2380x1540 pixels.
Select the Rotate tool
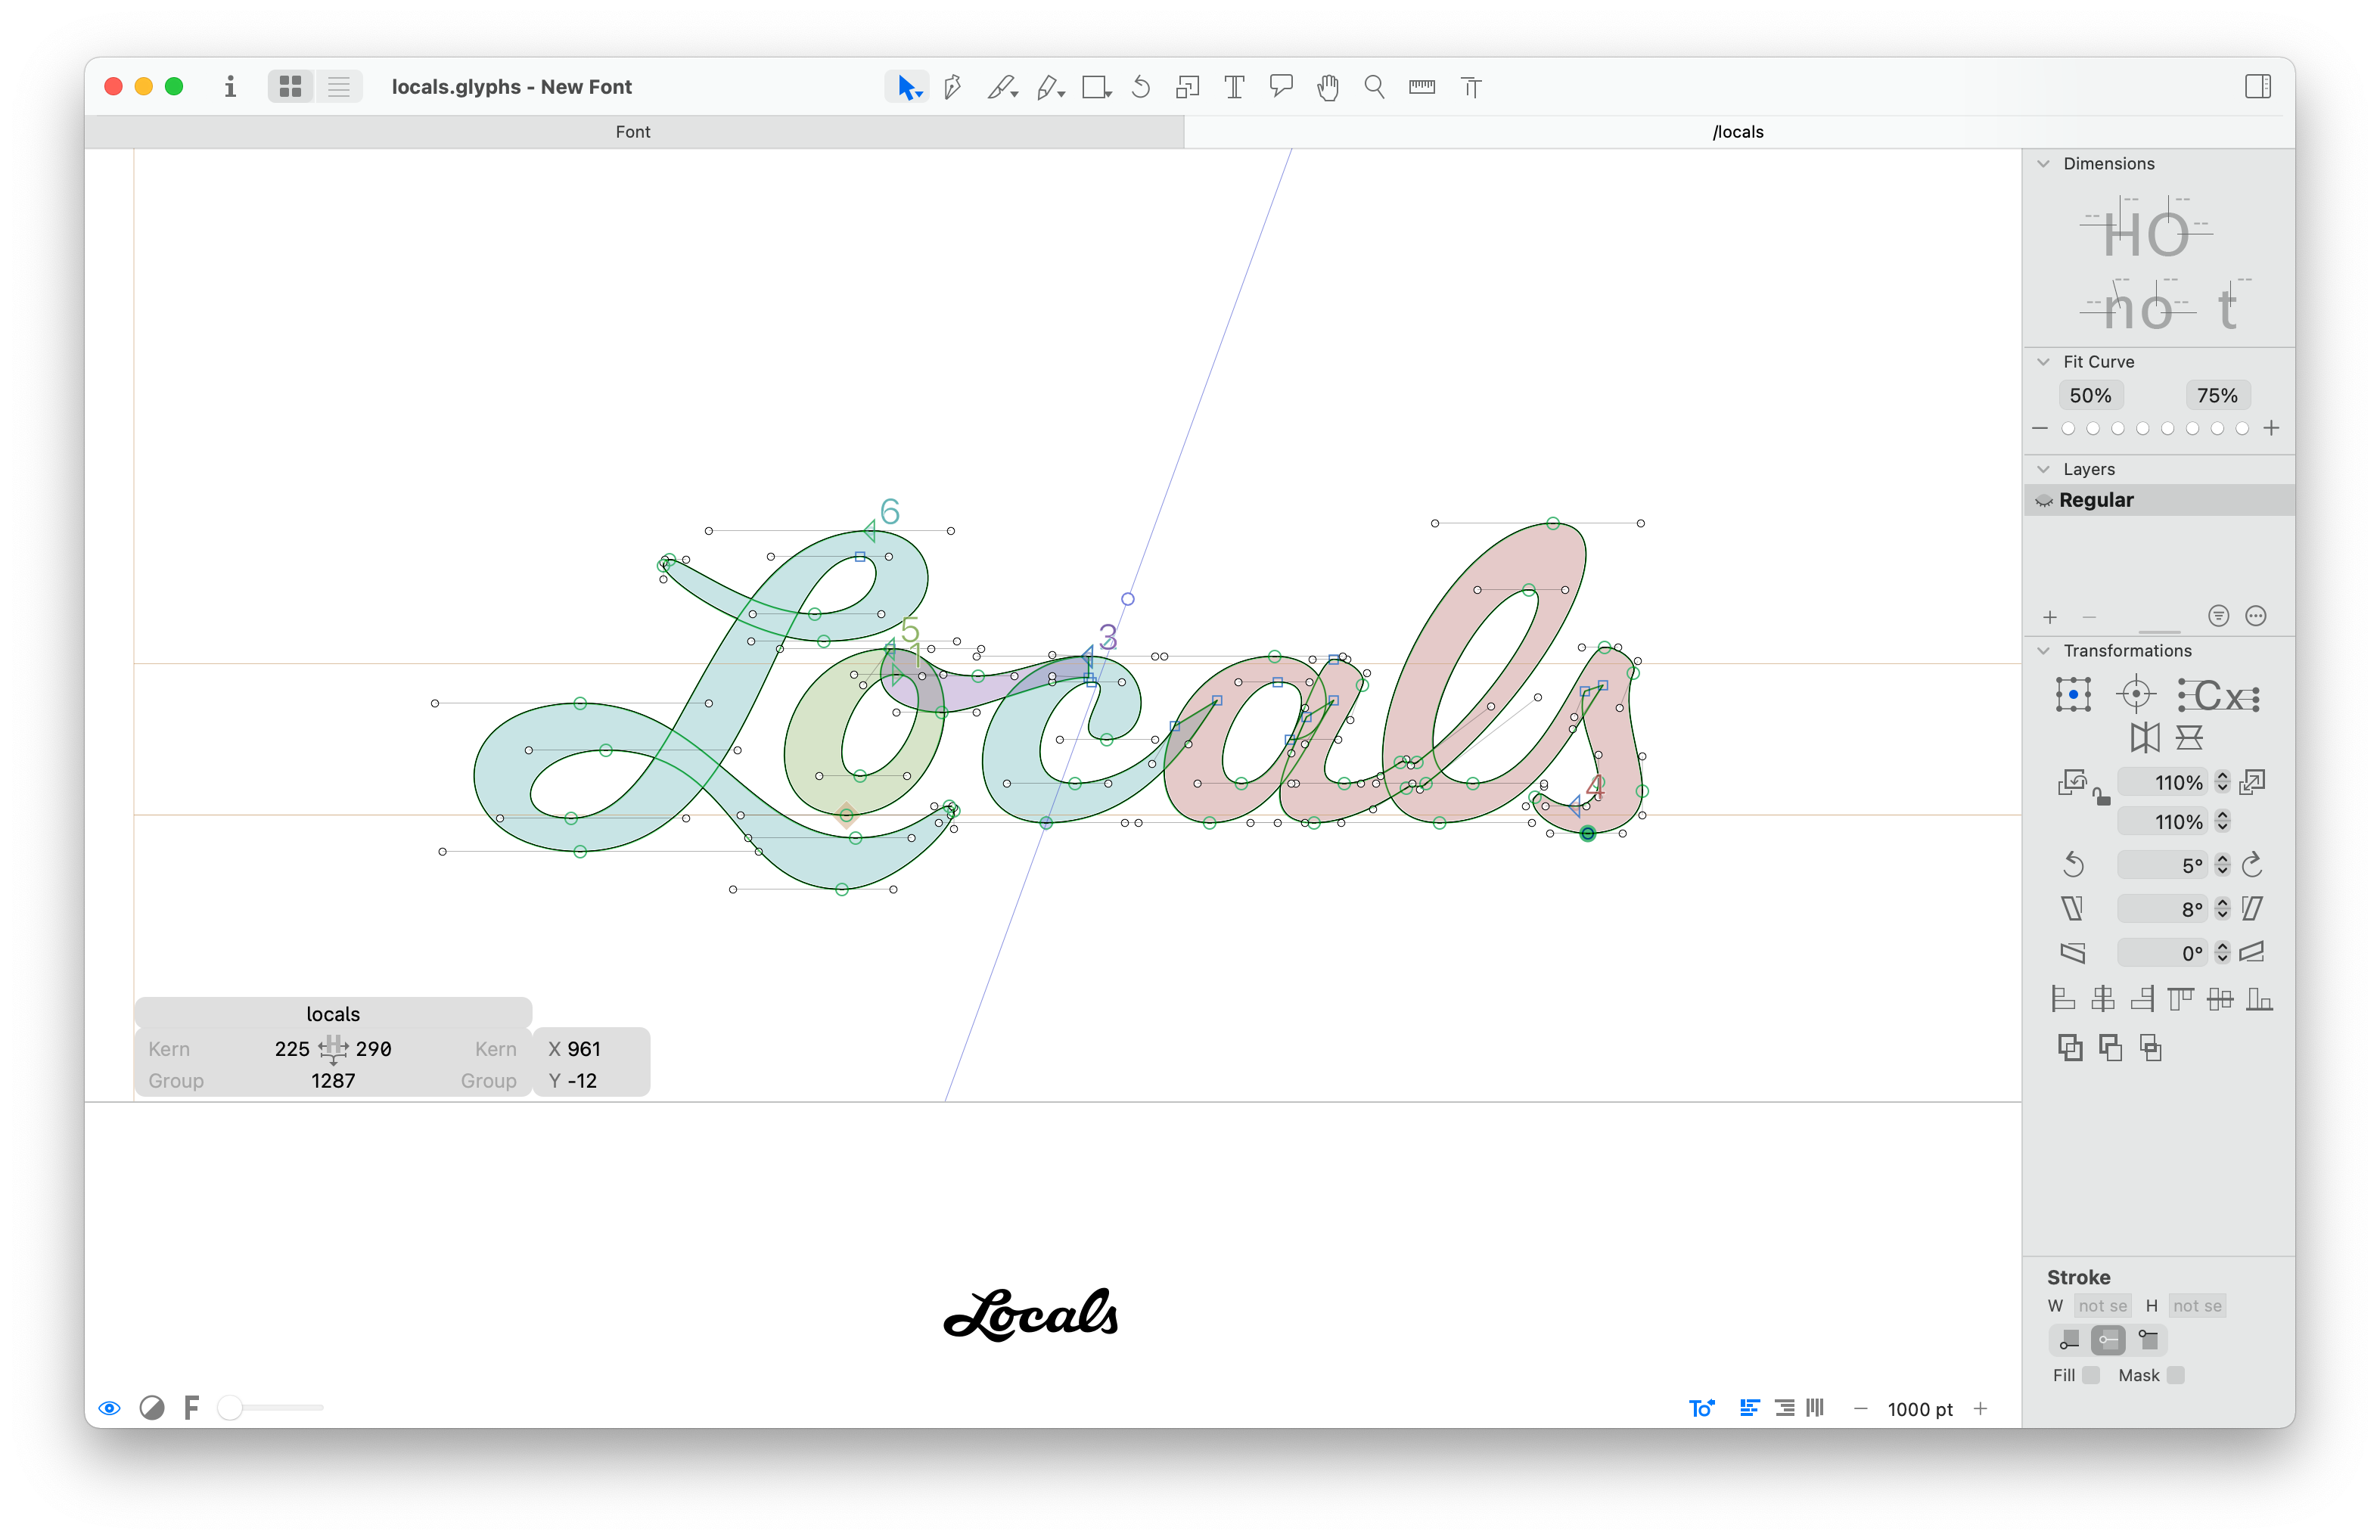(1140, 87)
